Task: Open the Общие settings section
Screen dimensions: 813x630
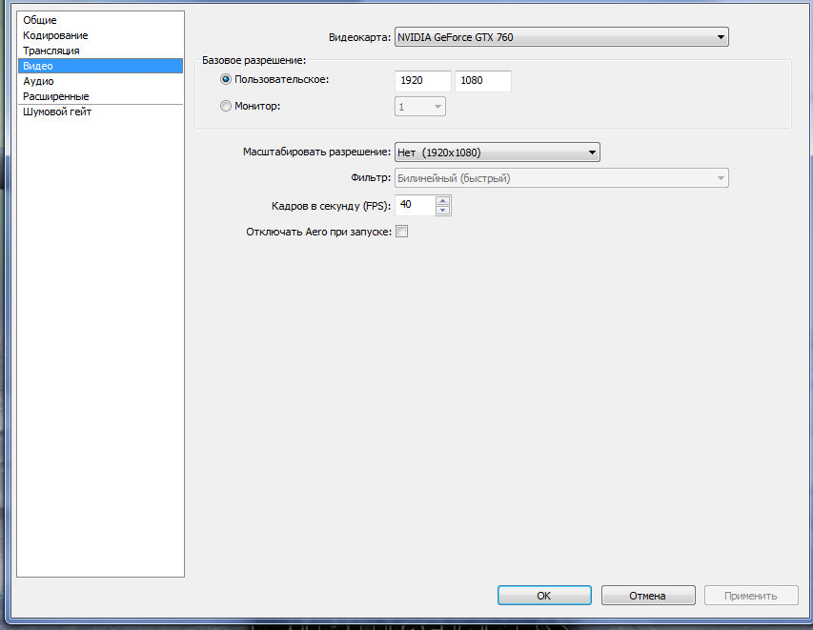Action: coord(100,20)
